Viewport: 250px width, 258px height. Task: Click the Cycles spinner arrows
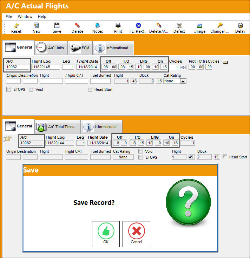click(183, 67)
